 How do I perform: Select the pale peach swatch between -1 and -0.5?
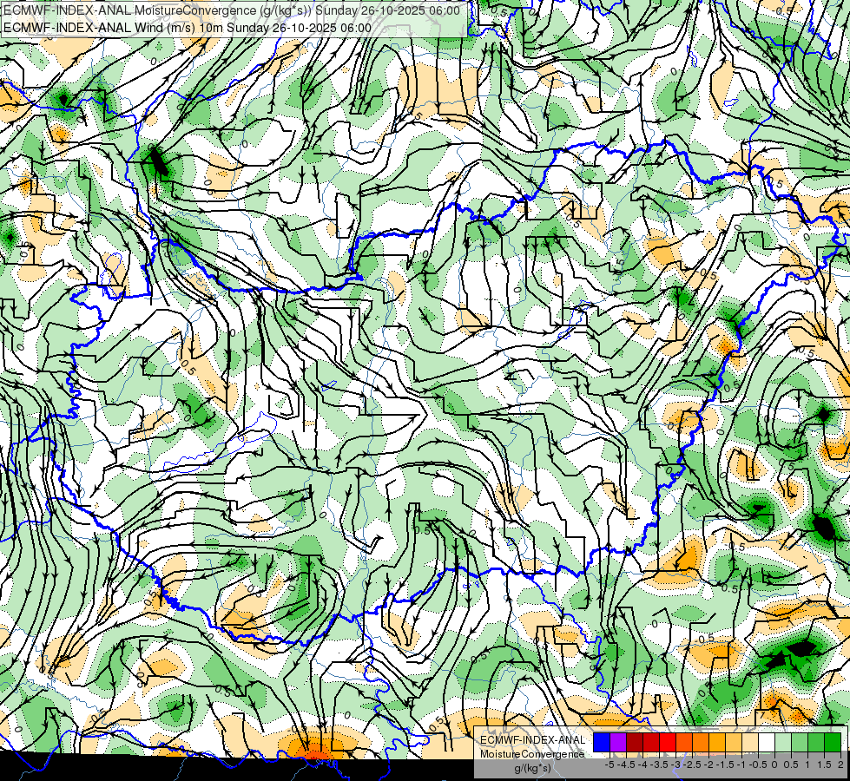point(749,743)
